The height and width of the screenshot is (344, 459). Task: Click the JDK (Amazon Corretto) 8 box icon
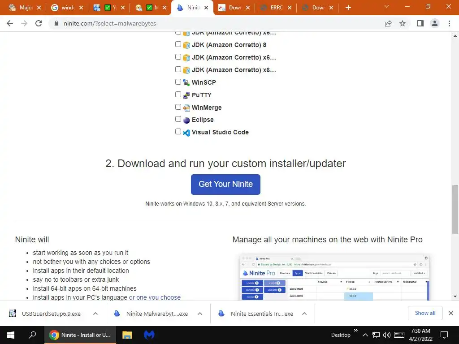[186, 45]
